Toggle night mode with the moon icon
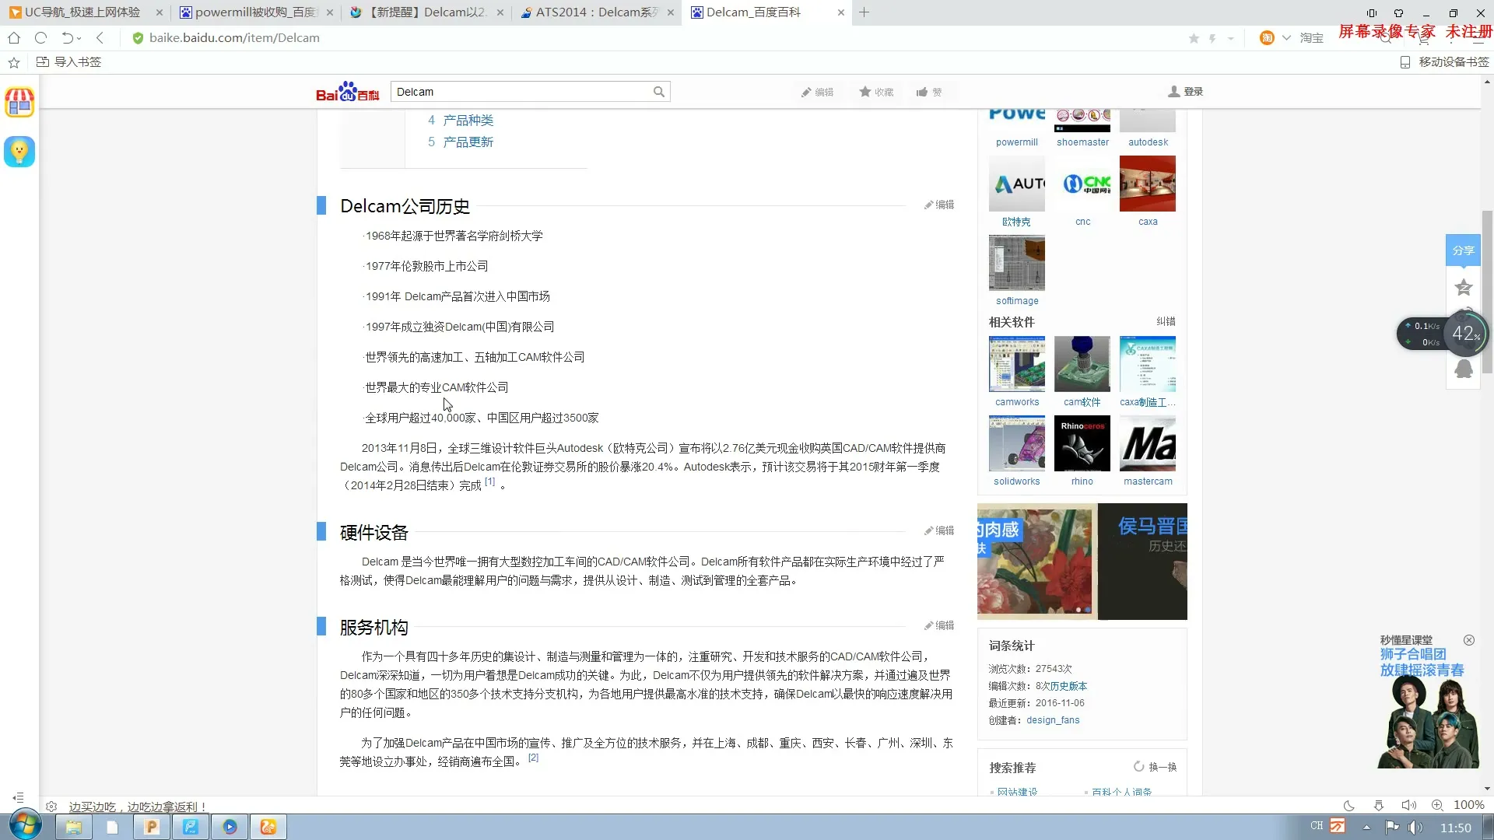 (1348, 805)
